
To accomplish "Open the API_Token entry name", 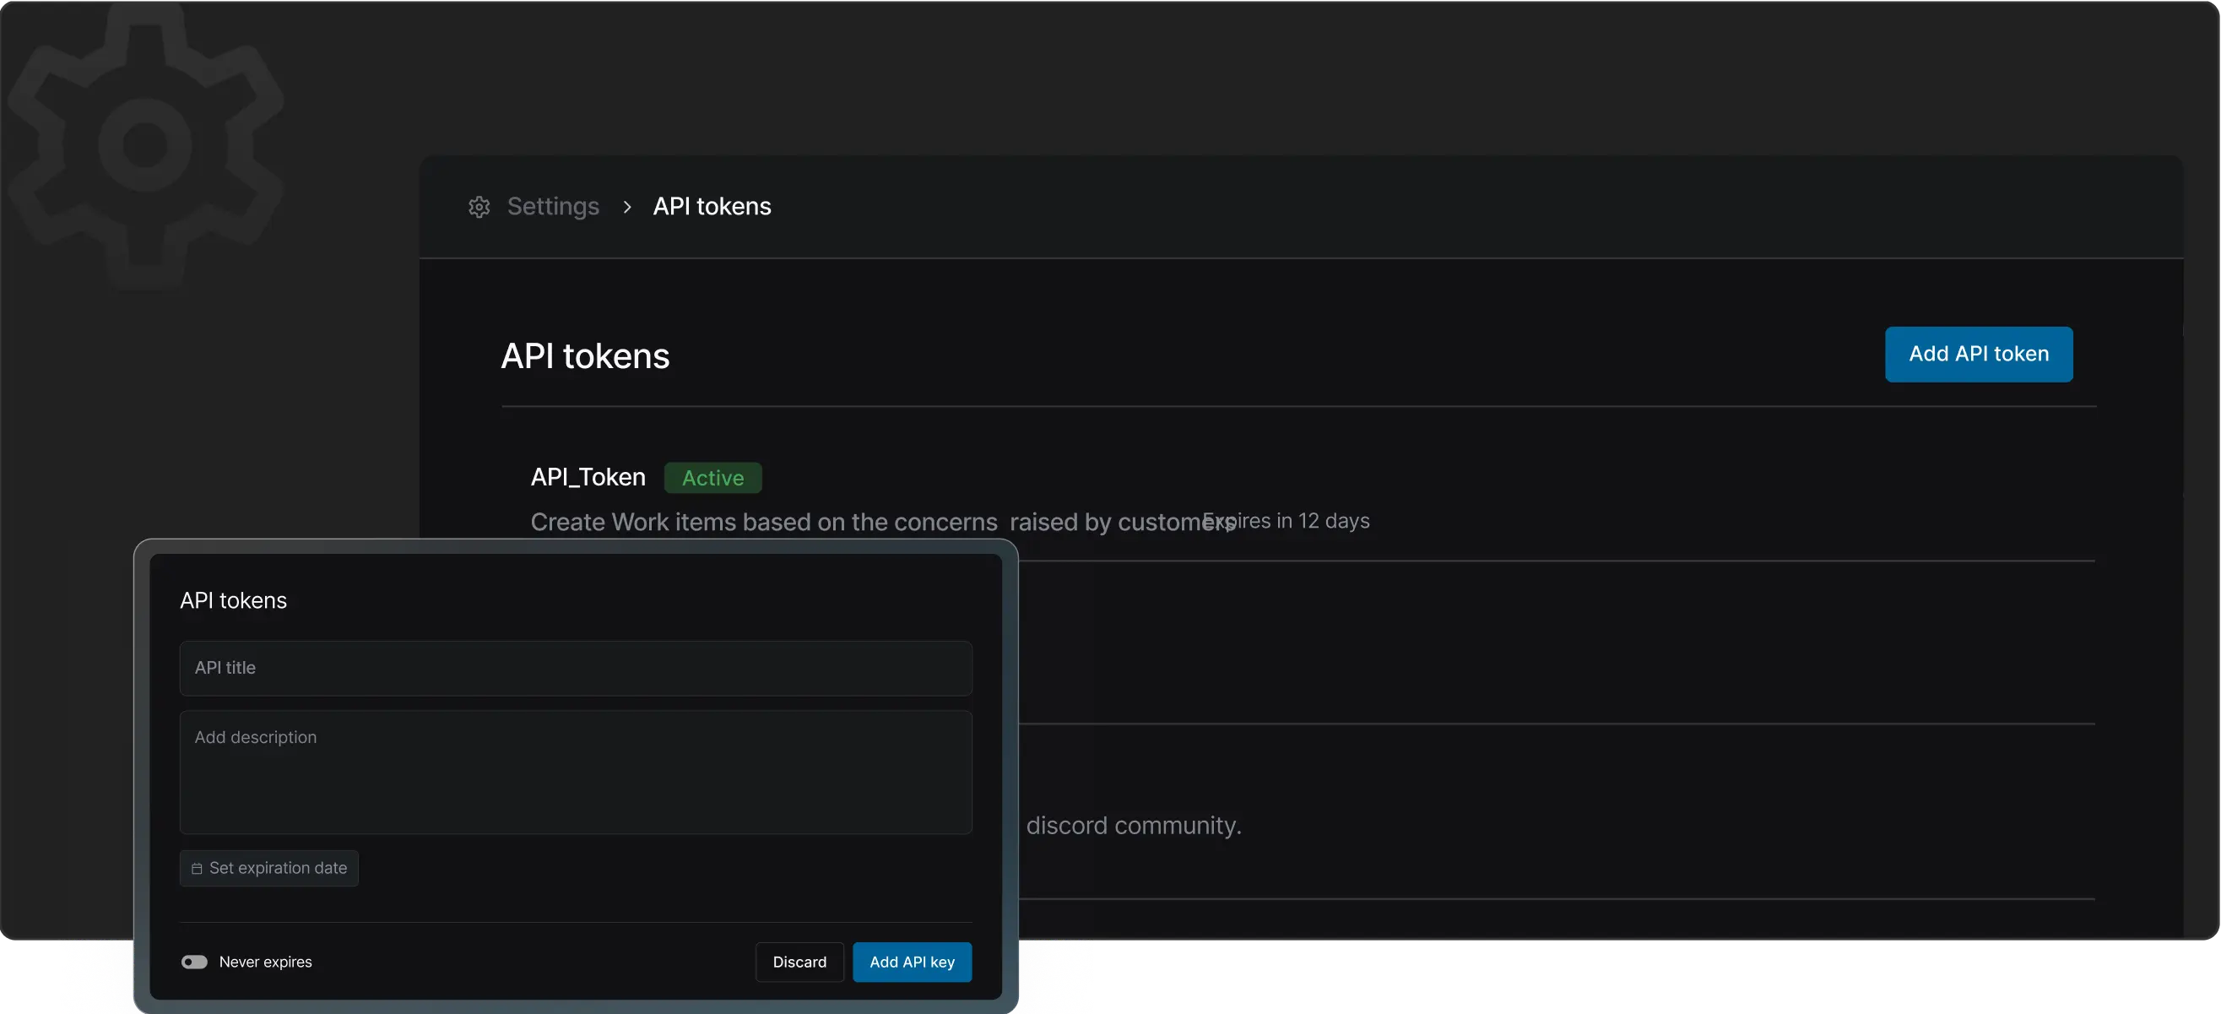I will click(588, 477).
